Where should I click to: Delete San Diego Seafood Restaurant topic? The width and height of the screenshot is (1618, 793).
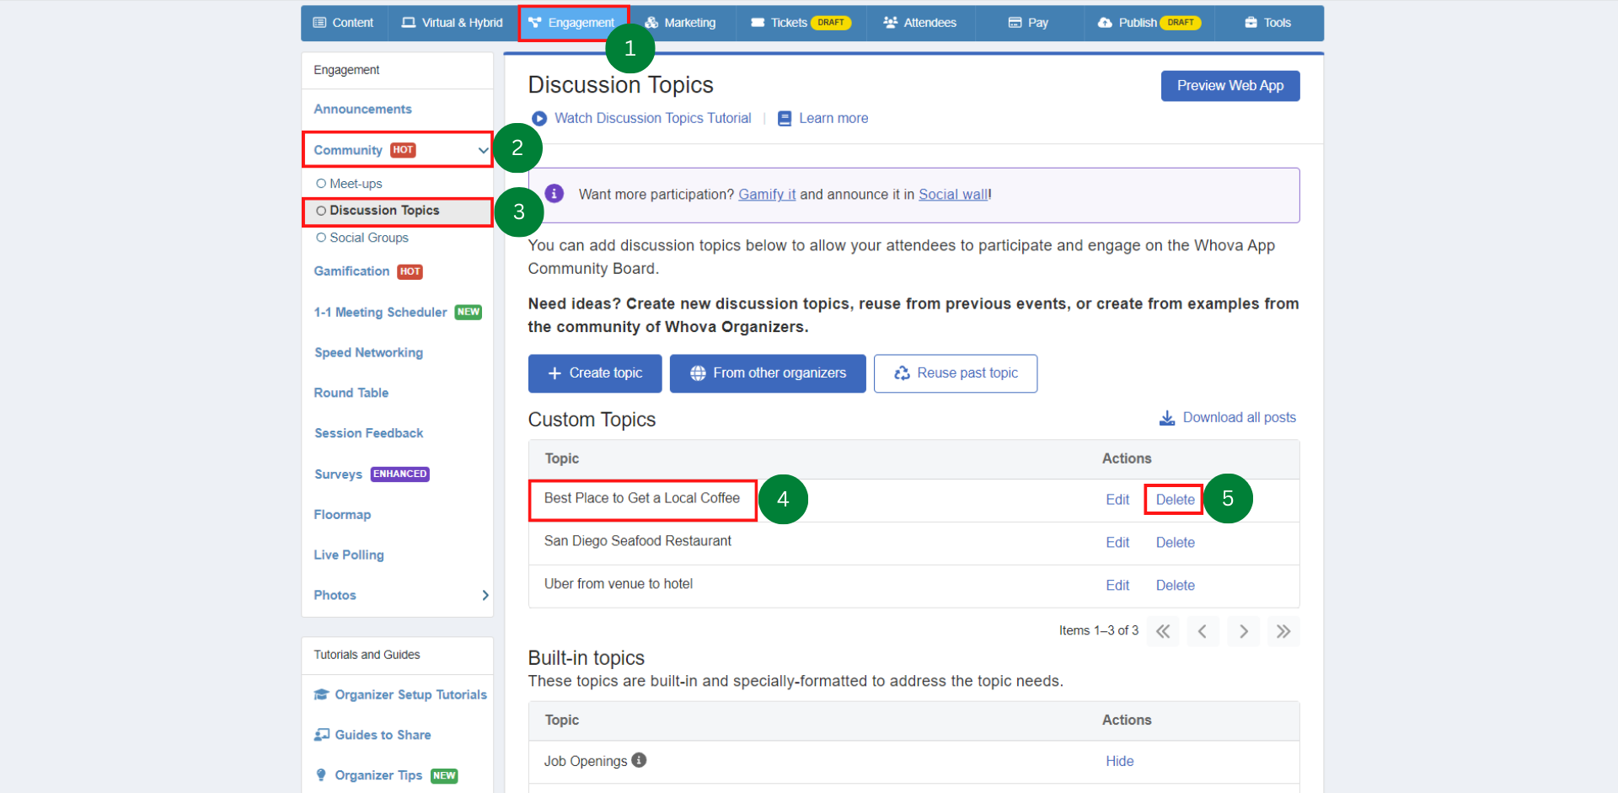[x=1175, y=543]
